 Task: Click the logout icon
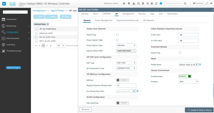(x=211, y=3)
